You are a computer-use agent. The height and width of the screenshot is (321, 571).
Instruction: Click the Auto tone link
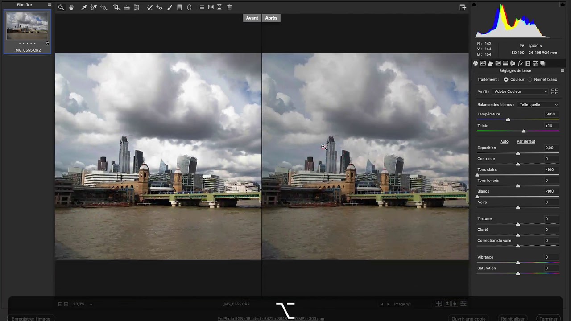(504, 141)
